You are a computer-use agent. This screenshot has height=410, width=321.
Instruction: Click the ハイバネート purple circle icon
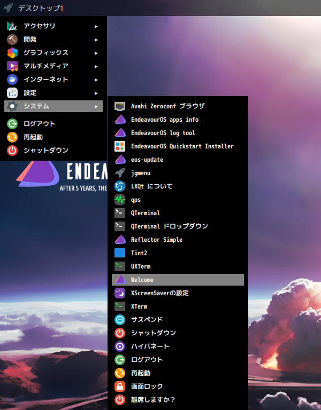[x=120, y=346]
